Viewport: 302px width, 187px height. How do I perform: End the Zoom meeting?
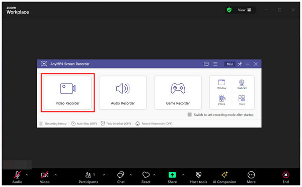[285, 177]
